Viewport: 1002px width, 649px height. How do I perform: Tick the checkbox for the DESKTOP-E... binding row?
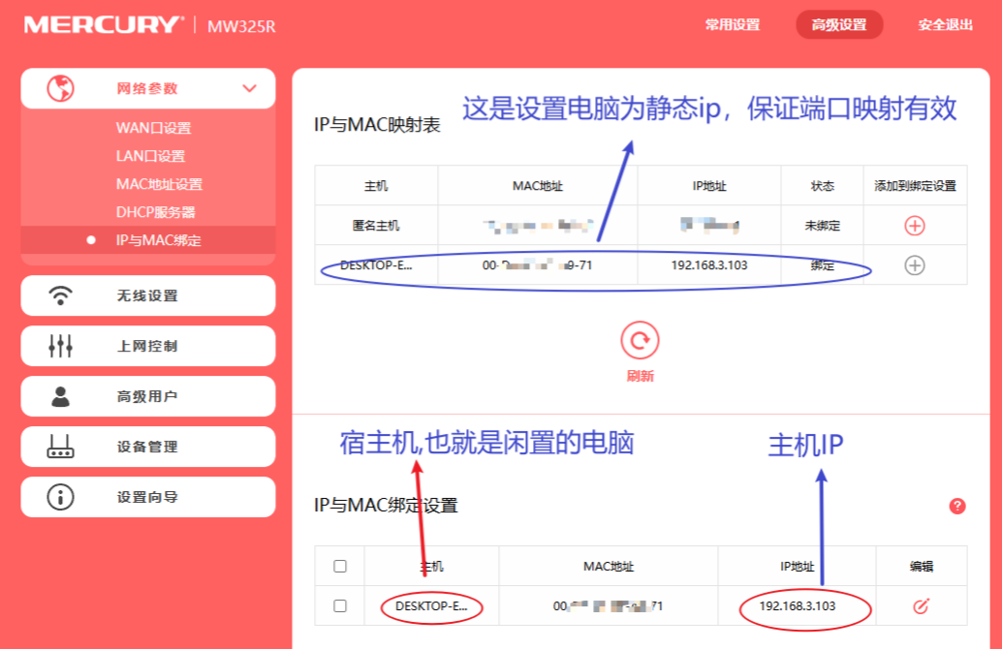[x=340, y=605]
